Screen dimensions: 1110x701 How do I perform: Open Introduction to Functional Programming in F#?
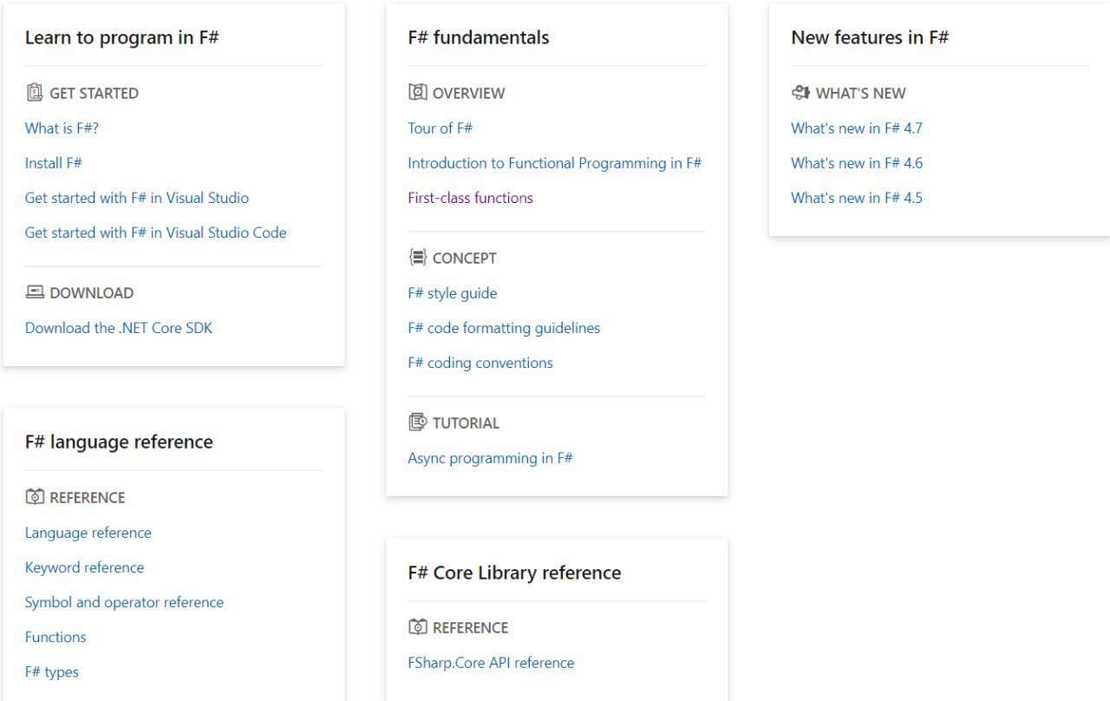point(555,163)
